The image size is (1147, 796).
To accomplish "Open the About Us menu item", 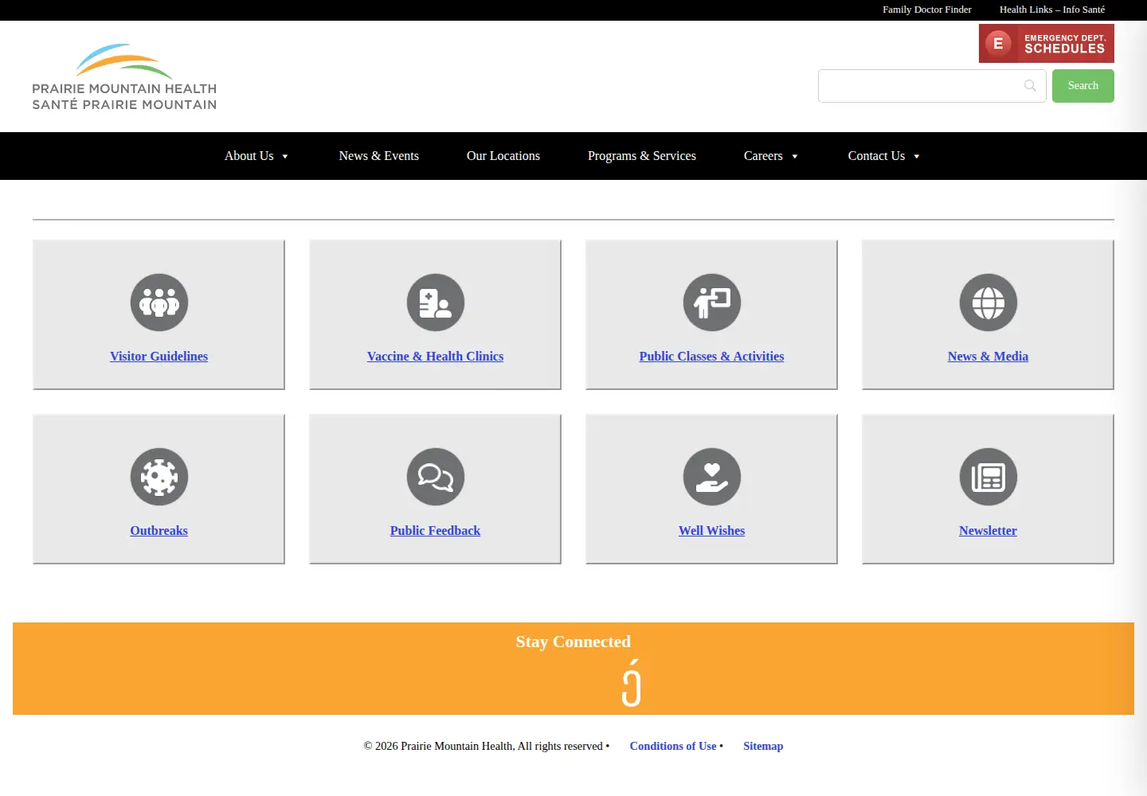I will pyautogui.click(x=249, y=156).
